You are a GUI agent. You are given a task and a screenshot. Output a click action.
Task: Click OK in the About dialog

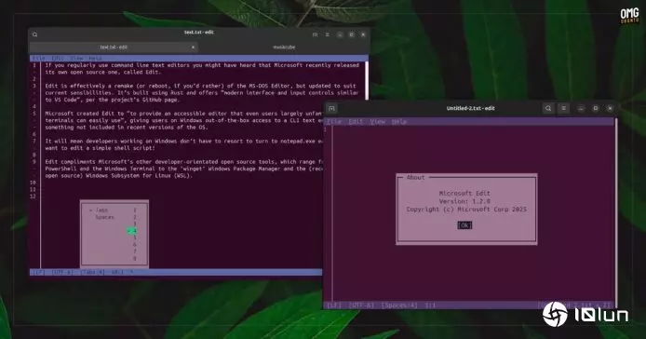[464, 225]
